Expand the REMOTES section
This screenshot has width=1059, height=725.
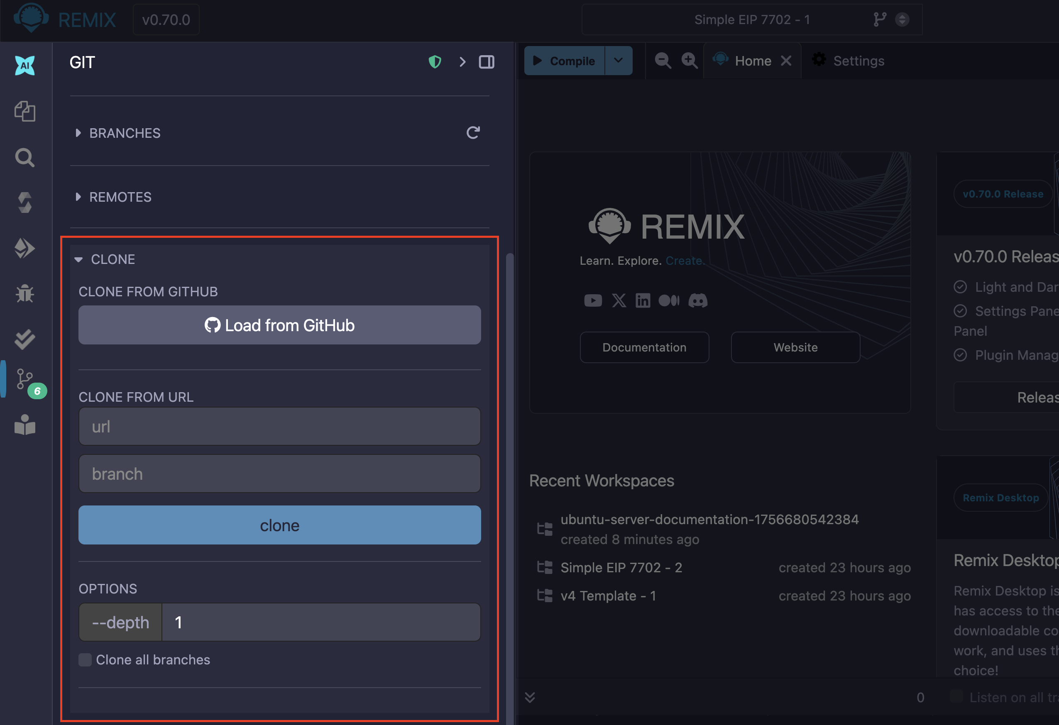(x=113, y=197)
